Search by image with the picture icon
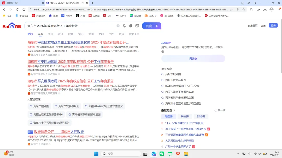The height and width of the screenshot is (158, 282). pyautogui.click(x=137, y=26)
